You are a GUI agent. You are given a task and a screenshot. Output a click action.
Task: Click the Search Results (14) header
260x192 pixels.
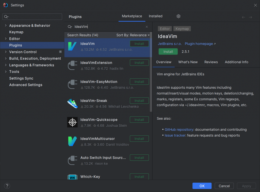83,35
